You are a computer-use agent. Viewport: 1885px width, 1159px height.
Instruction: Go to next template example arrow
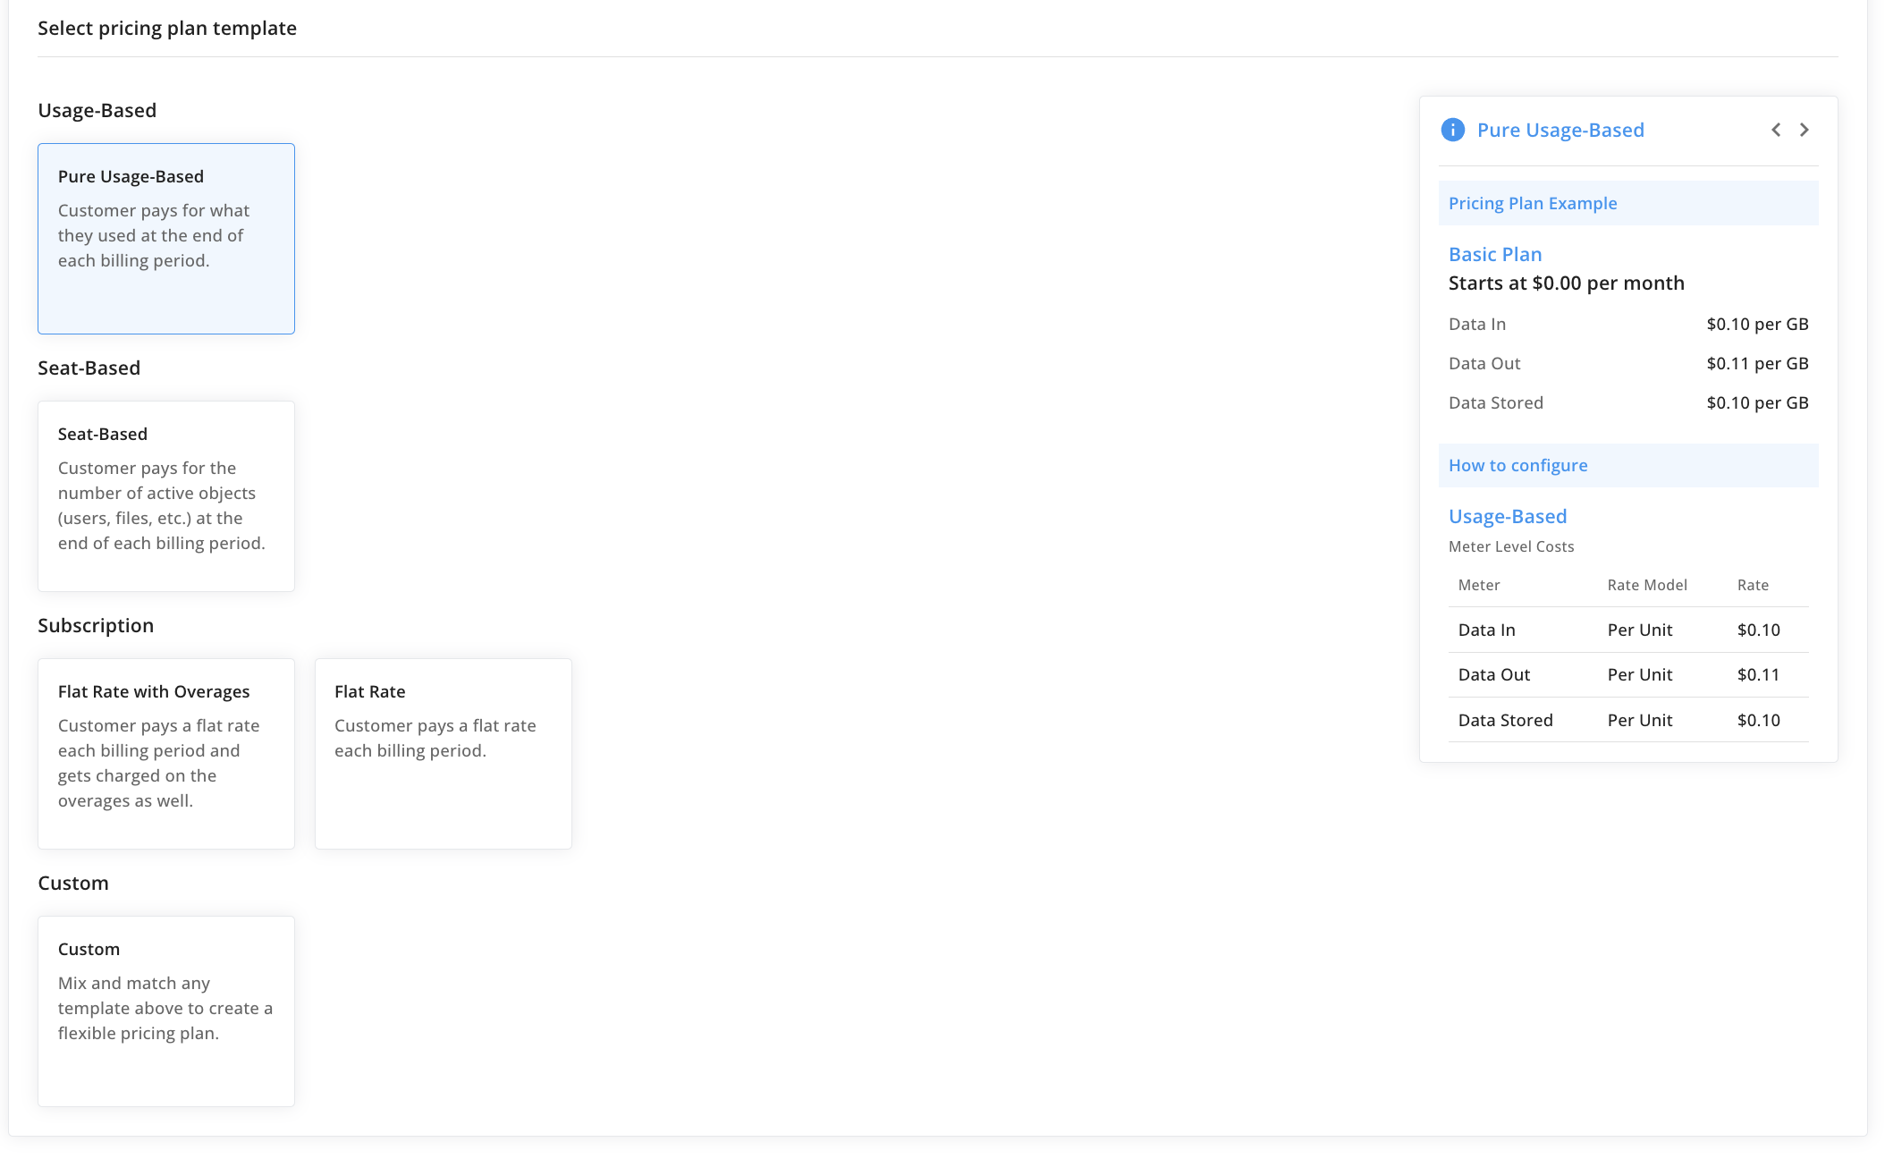[x=1805, y=130]
